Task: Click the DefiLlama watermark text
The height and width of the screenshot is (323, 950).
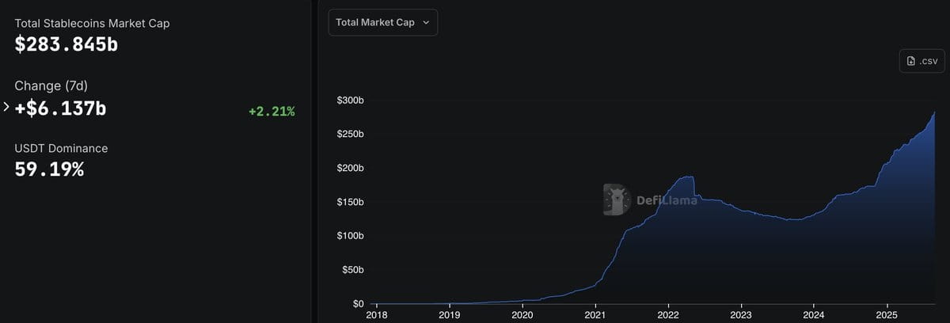Action: 667,200
